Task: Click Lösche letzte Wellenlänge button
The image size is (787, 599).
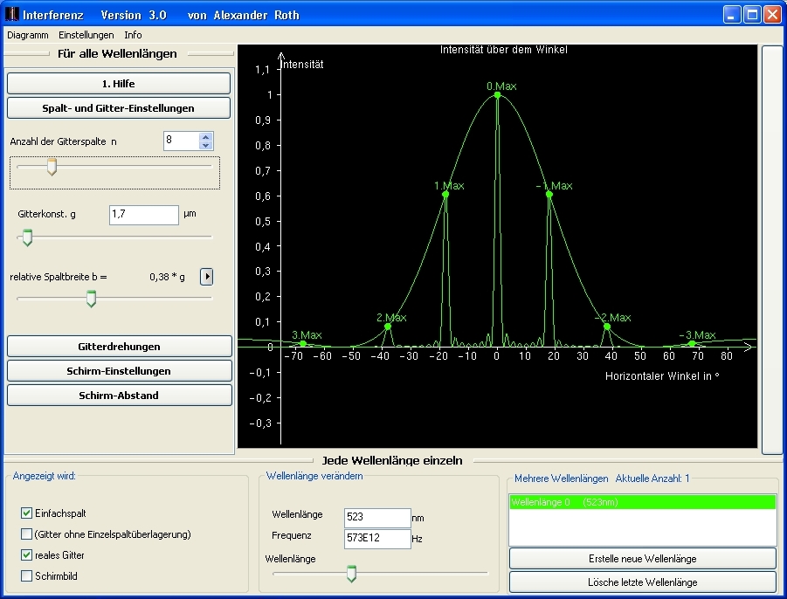Action: 642,582
